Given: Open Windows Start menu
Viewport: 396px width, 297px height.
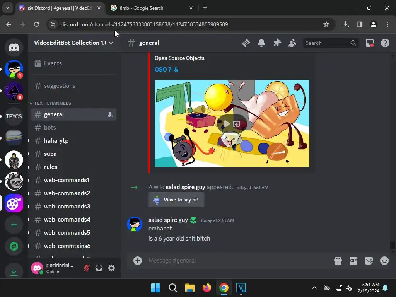Looking at the screenshot, I should [x=155, y=288].
